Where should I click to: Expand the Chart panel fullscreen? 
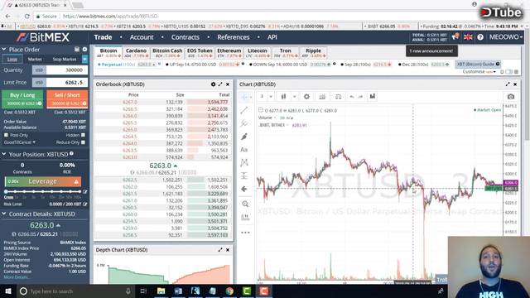pos(508,84)
